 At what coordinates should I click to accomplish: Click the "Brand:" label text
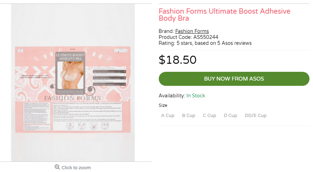pos(166,31)
